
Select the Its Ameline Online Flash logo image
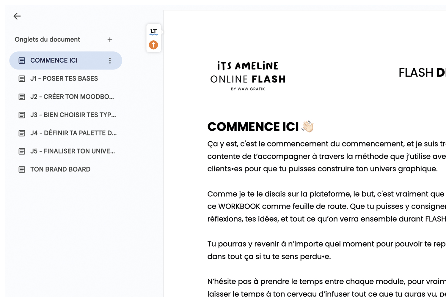248,75
